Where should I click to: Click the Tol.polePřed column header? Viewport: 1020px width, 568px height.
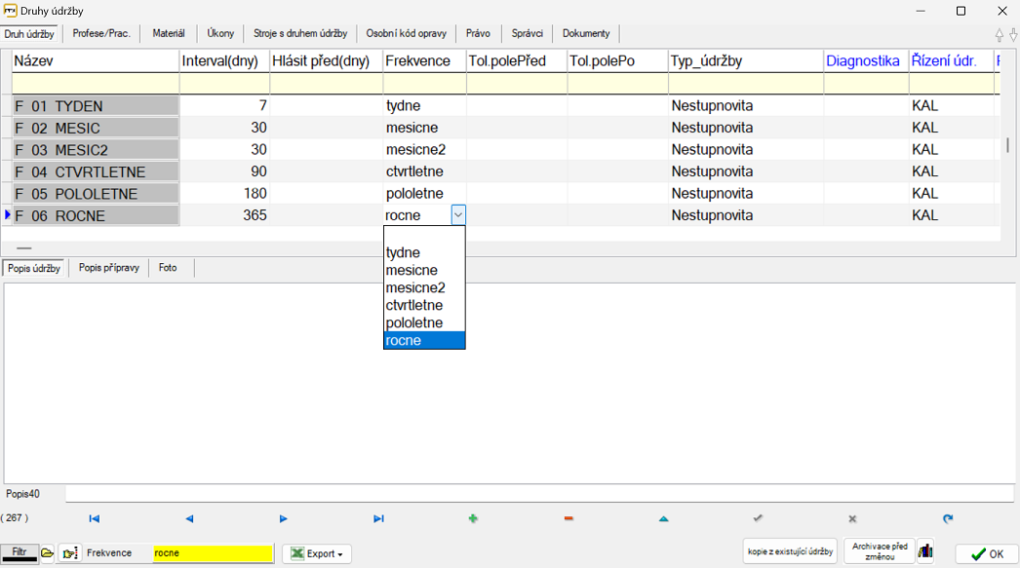coord(517,61)
